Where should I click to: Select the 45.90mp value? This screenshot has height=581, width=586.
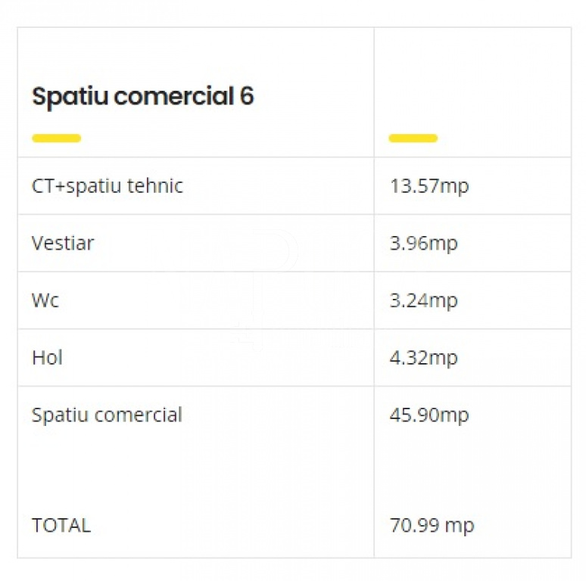click(429, 415)
